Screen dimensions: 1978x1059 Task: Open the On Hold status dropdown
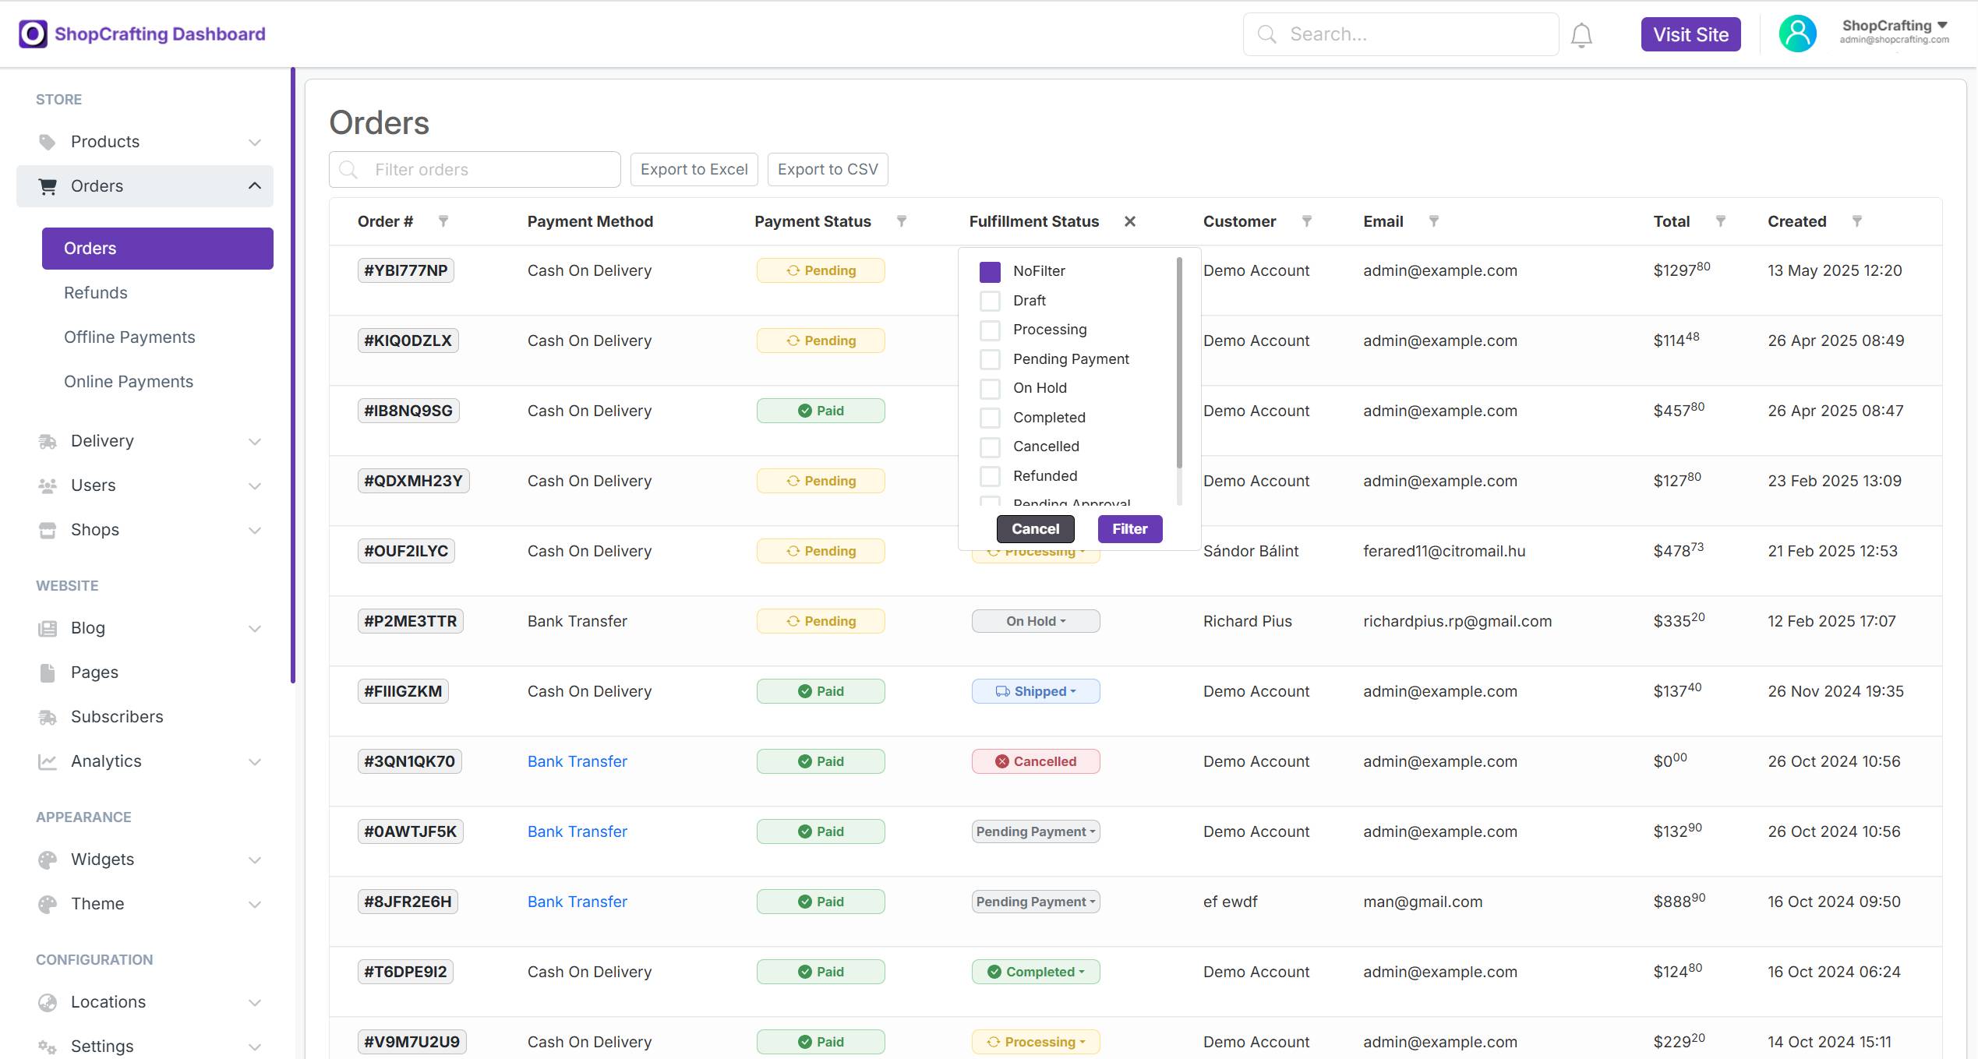(x=1035, y=621)
